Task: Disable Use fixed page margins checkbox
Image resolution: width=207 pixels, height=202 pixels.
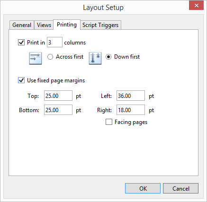Action: click(x=21, y=80)
